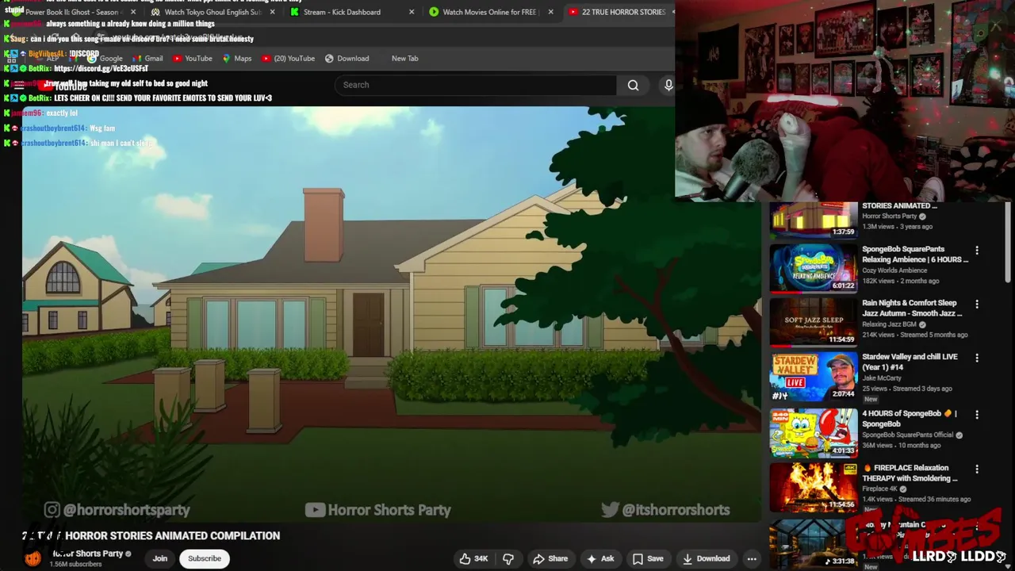1015x571 pixels.
Task: Open the three-dot more actions menu under video
Action: click(x=751, y=558)
